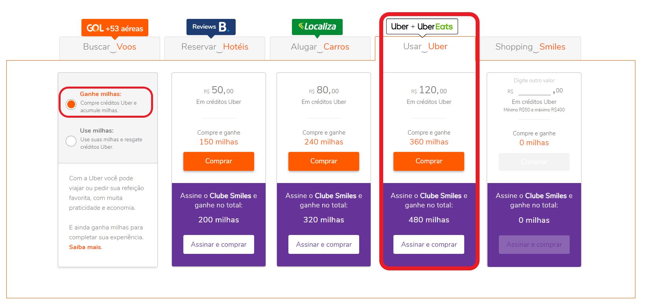Click the custom value input field

point(535,91)
